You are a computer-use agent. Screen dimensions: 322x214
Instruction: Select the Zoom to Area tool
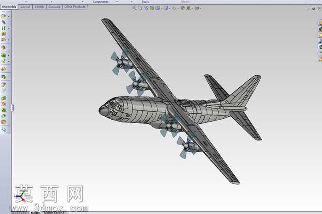tap(140, 8)
